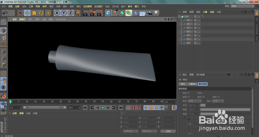The image size is (259, 137).
Task: Jump to the animation end
Action: pyautogui.click(x=121, y=108)
